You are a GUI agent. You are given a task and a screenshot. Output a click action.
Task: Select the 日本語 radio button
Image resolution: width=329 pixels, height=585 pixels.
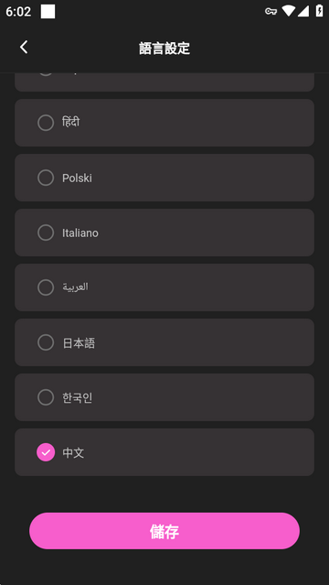(x=46, y=342)
